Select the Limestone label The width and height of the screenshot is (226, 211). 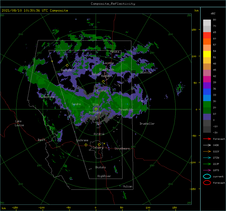(47, 97)
